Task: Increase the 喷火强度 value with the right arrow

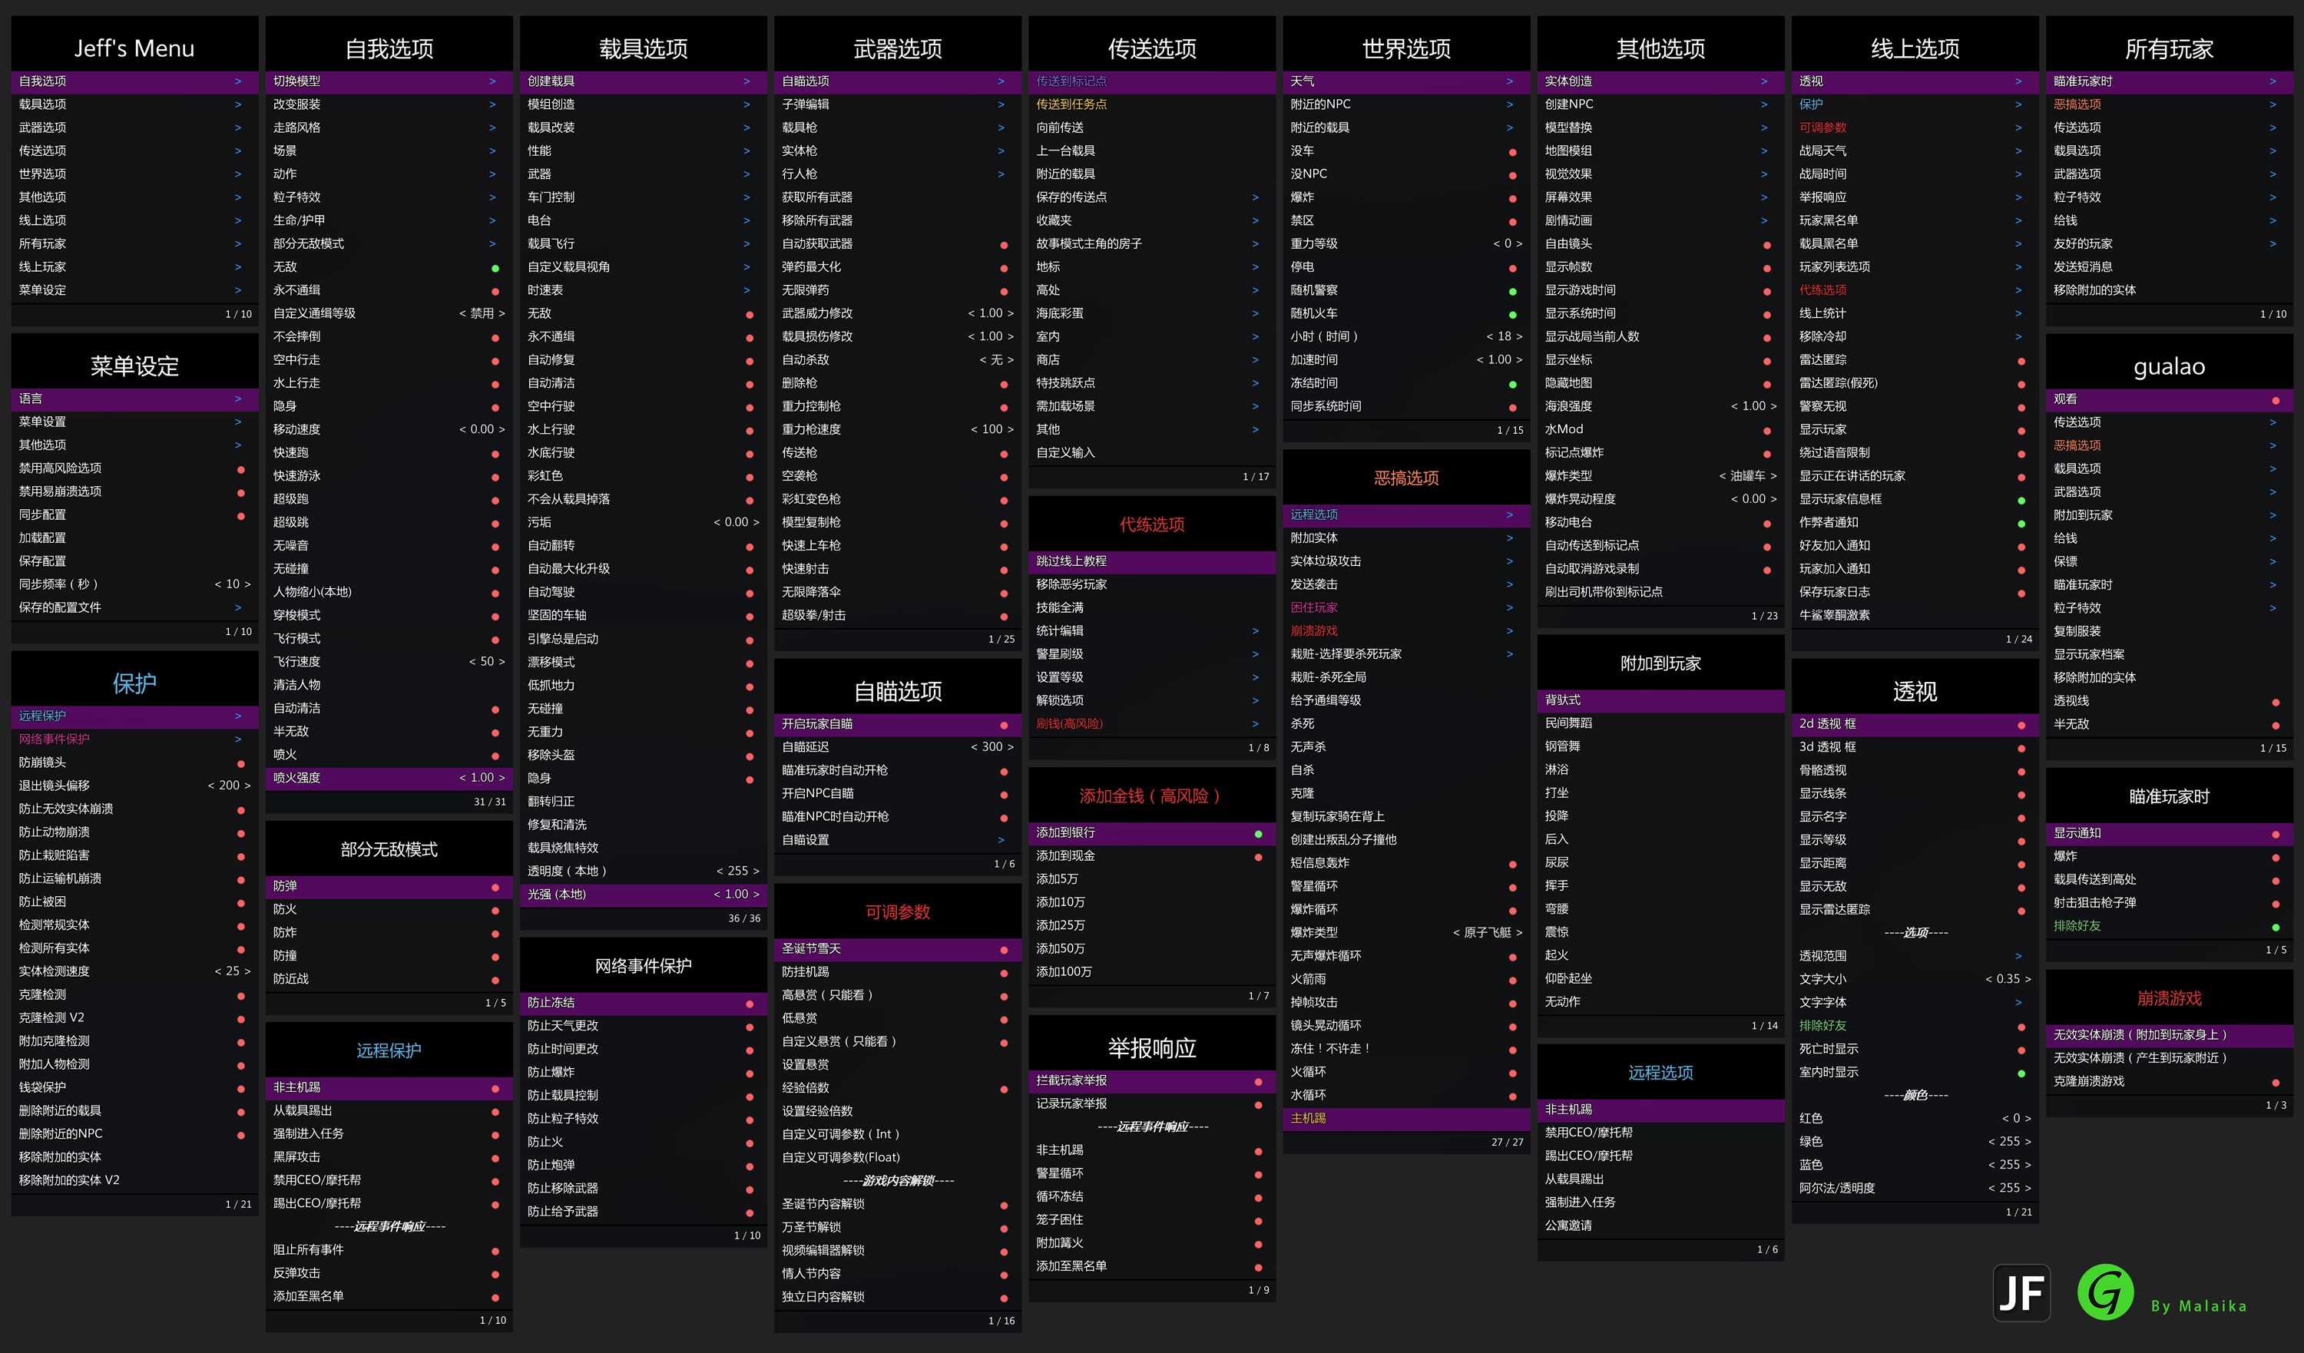Action: pyautogui.click(x=502, y=778)
